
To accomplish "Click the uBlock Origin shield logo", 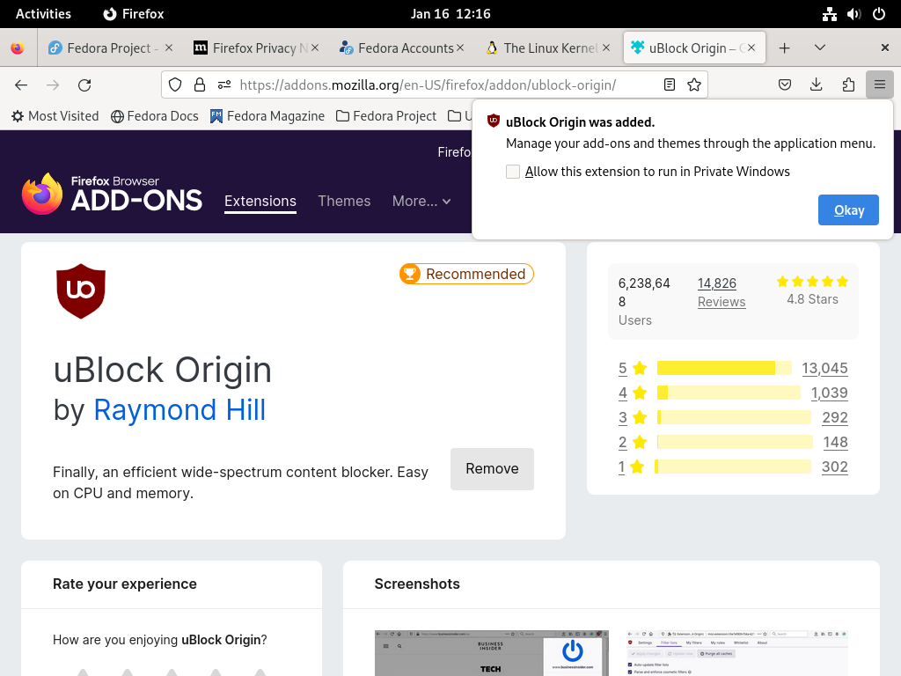I will (x=81, y=291).
